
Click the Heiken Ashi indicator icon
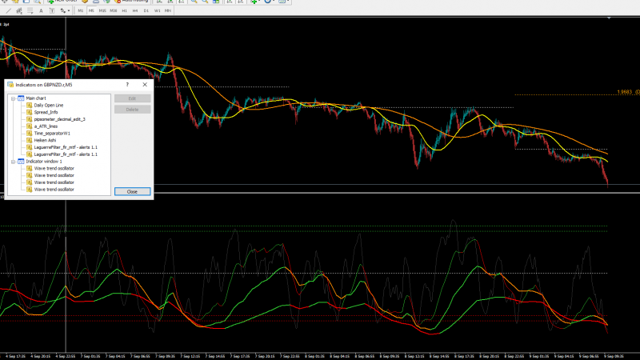pos(30,141)
